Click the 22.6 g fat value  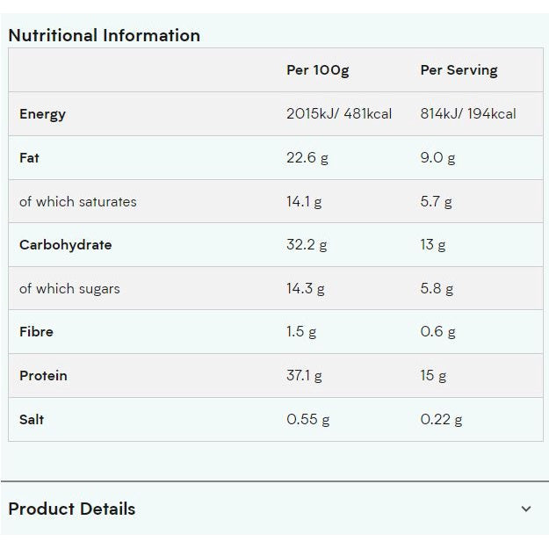307,158
